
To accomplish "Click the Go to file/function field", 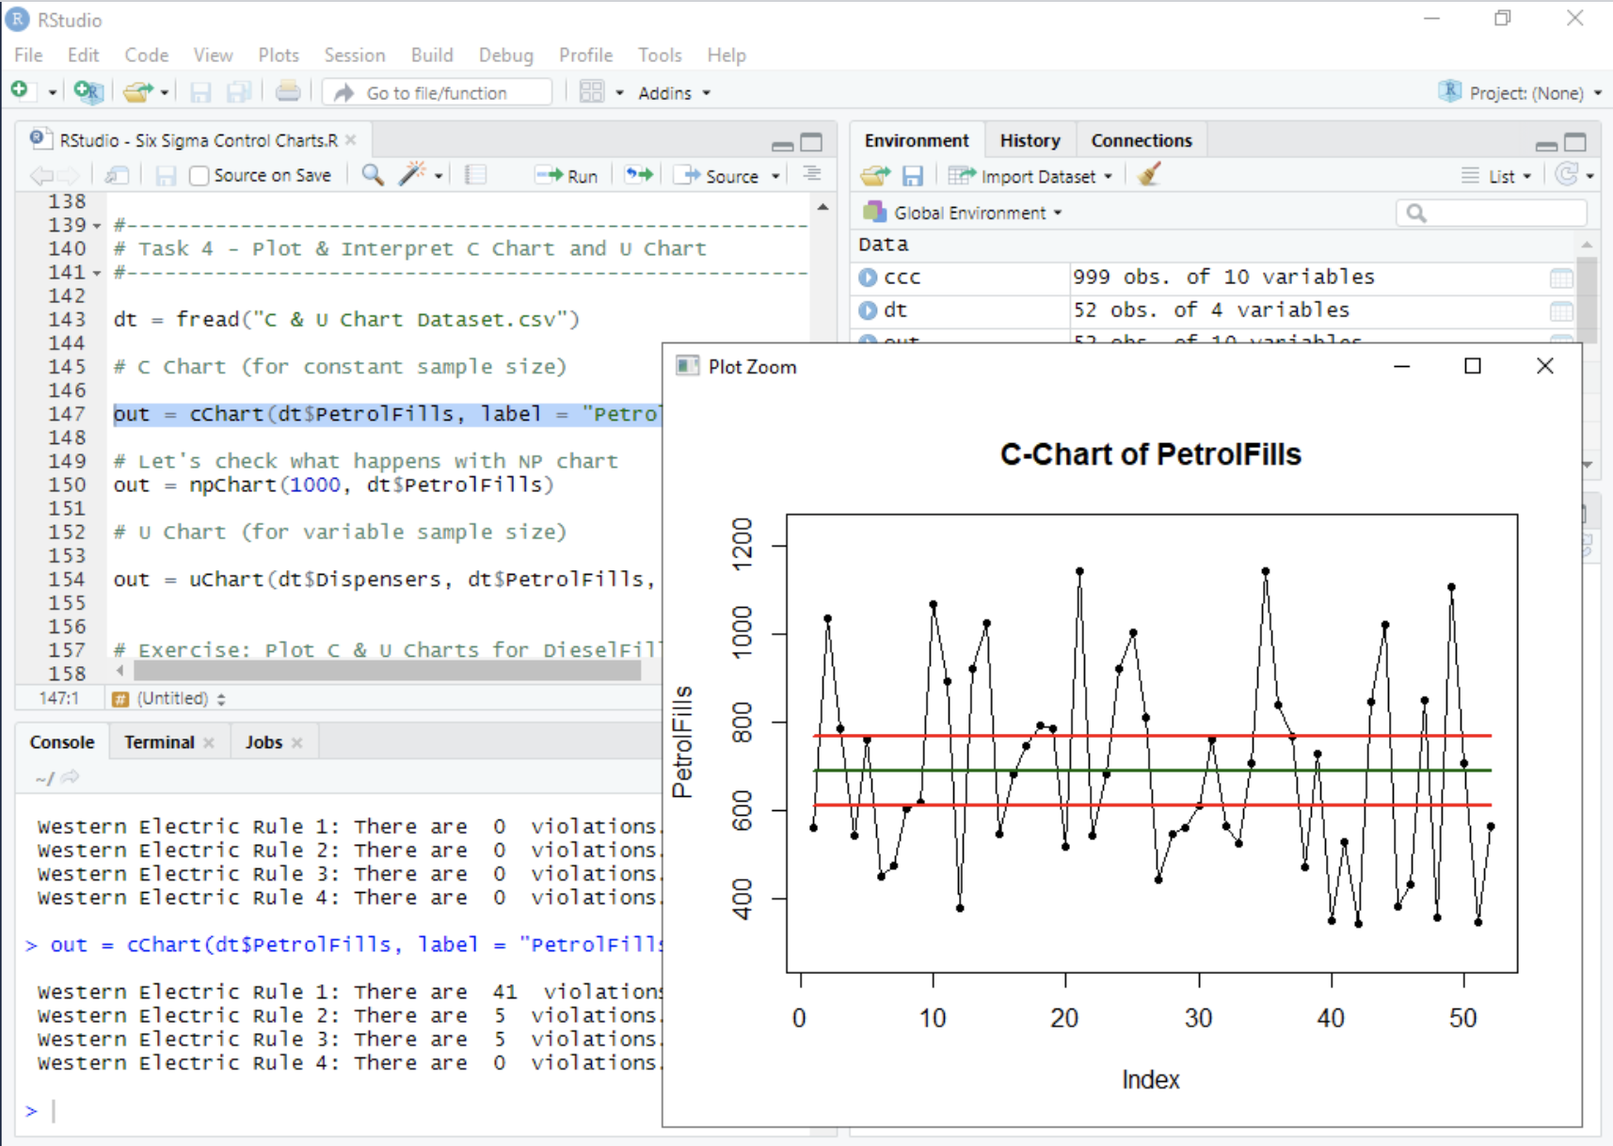I will point(438,93).
